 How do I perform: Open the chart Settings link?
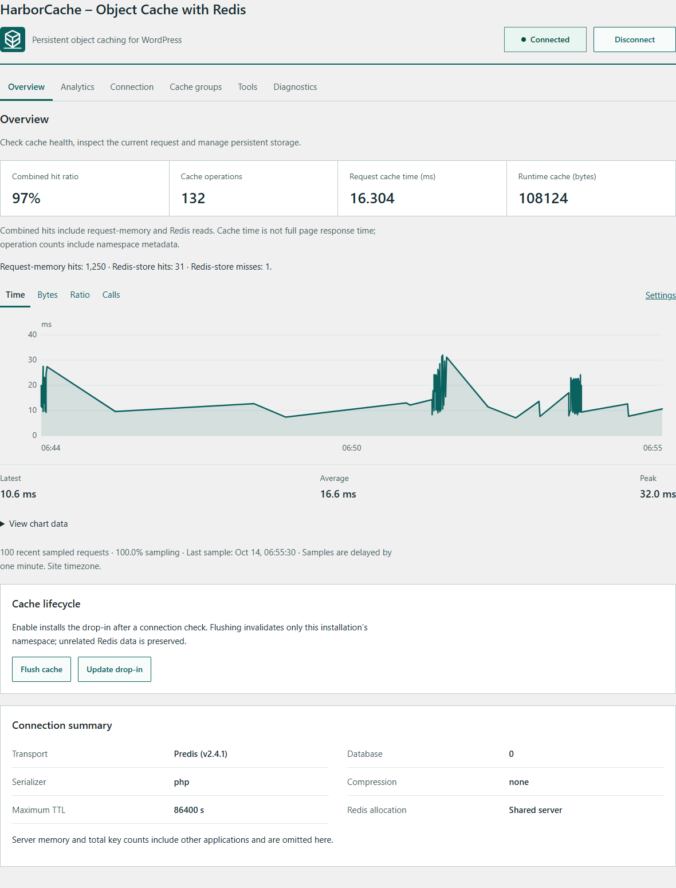tap(661, 295)
